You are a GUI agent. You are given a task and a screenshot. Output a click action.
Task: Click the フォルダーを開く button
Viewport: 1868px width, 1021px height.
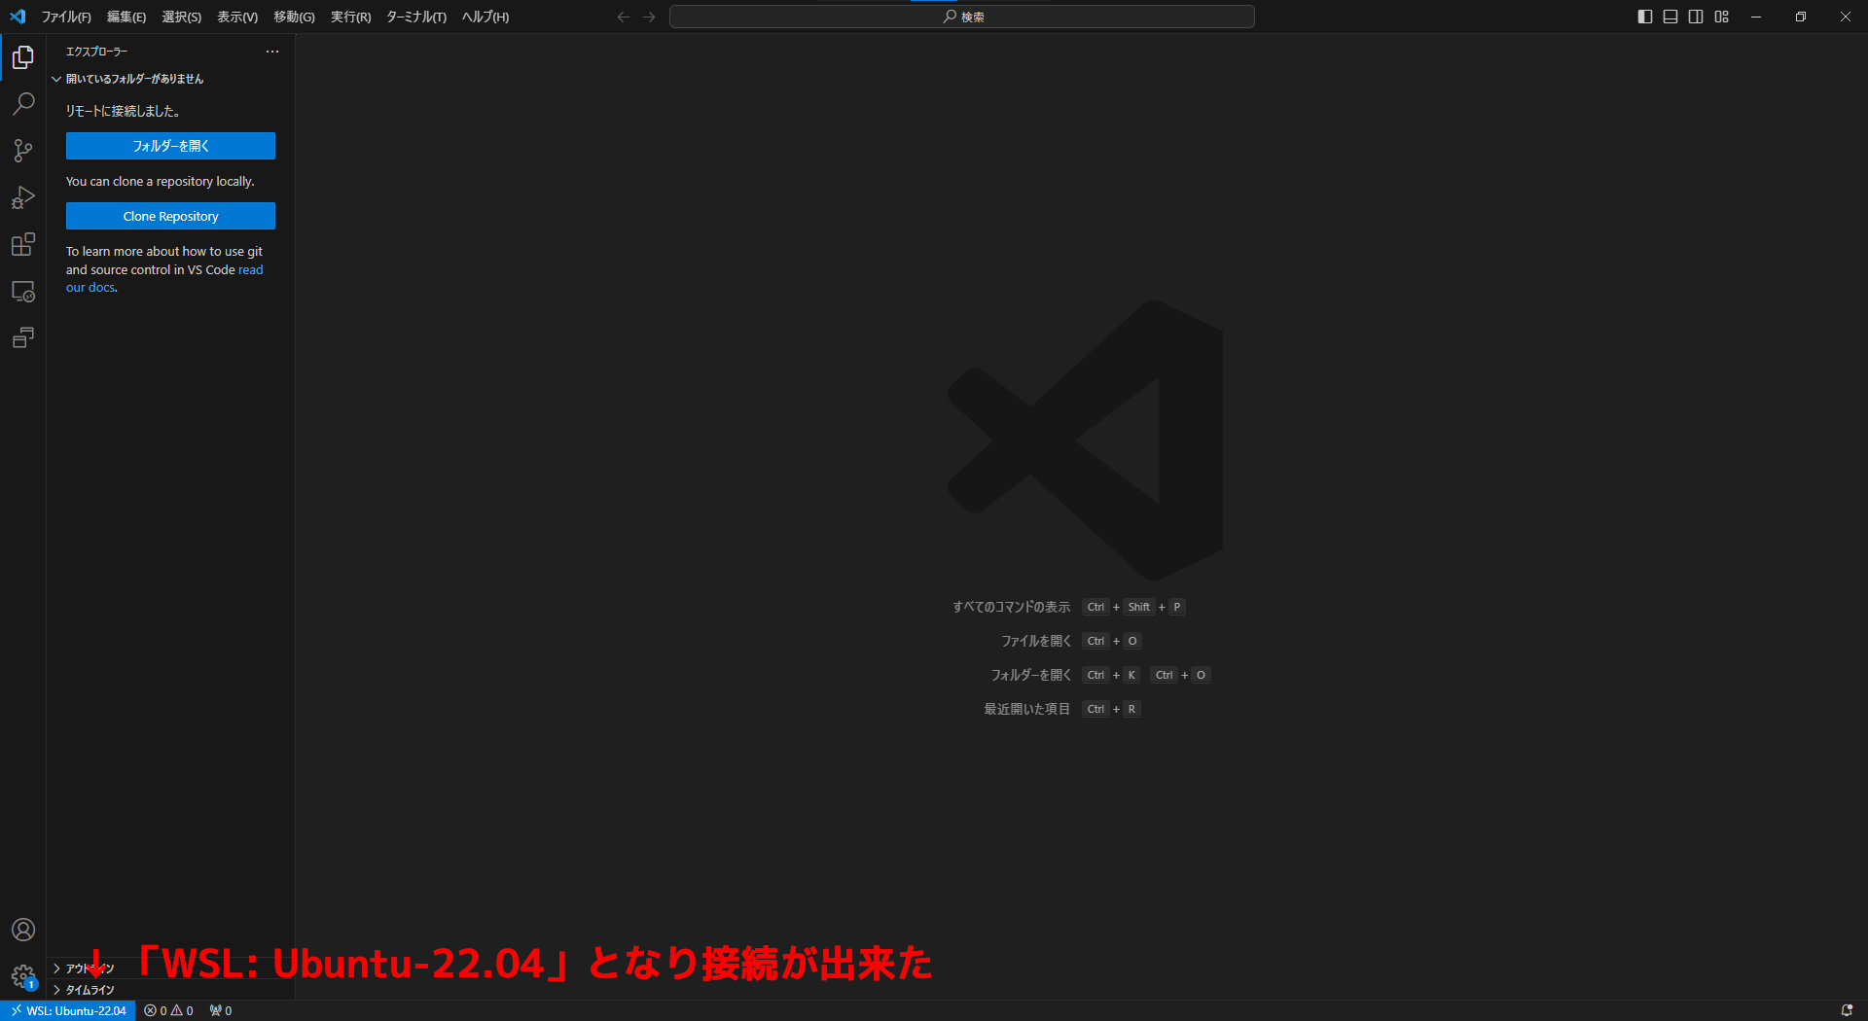tap(170, 146)
